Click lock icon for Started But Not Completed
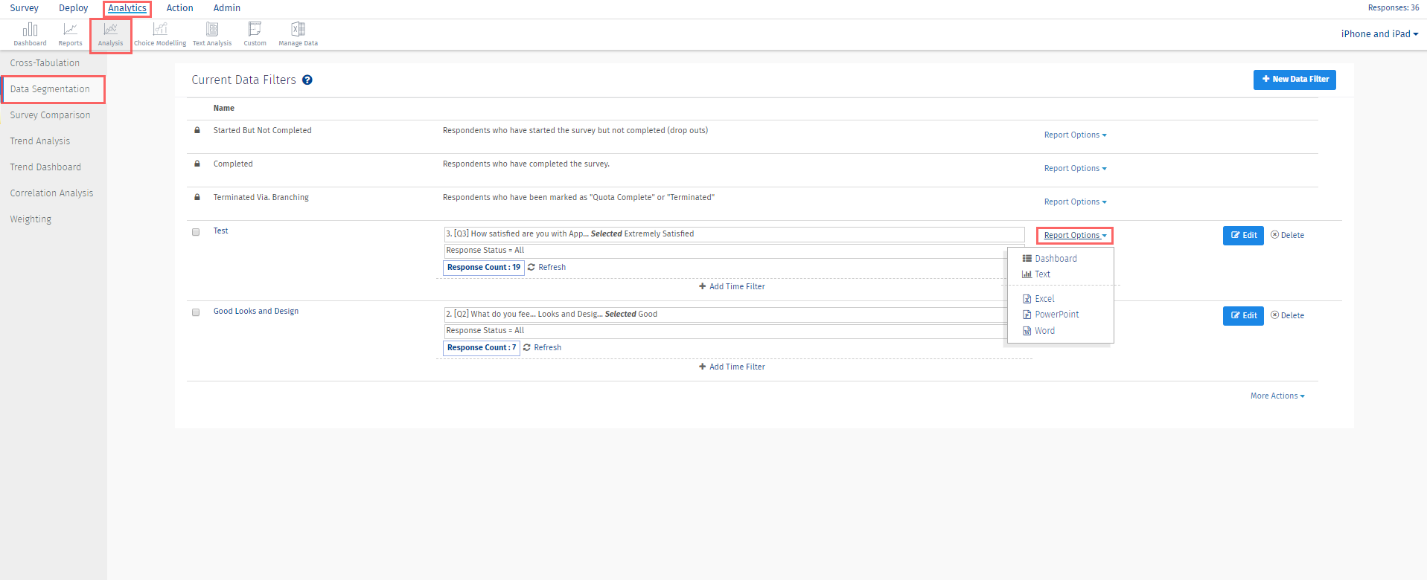The height and width of the screenshot is (580, 1427). coord(197,130)
